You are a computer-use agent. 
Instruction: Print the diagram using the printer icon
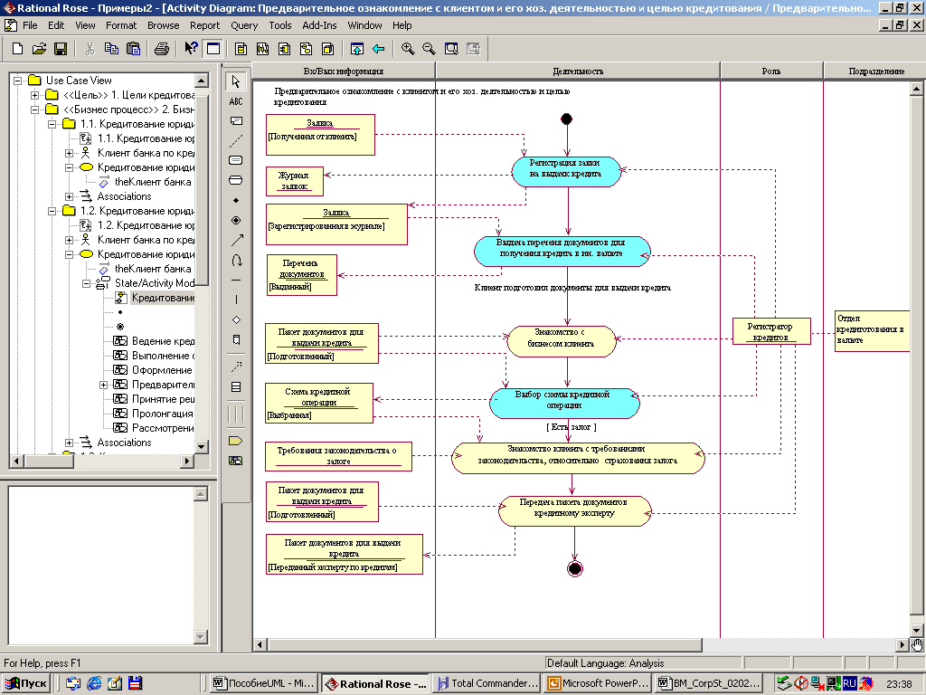coord(161,49)
